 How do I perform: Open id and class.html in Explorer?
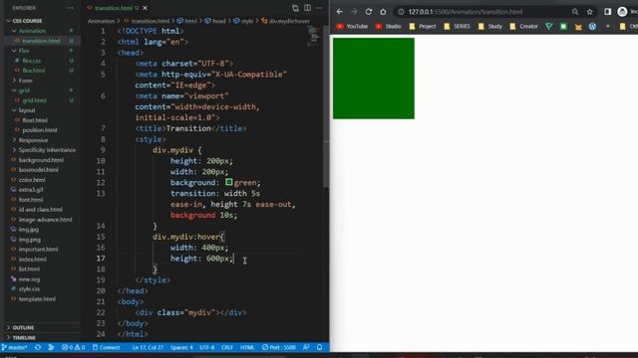click(x=40, y=210)
